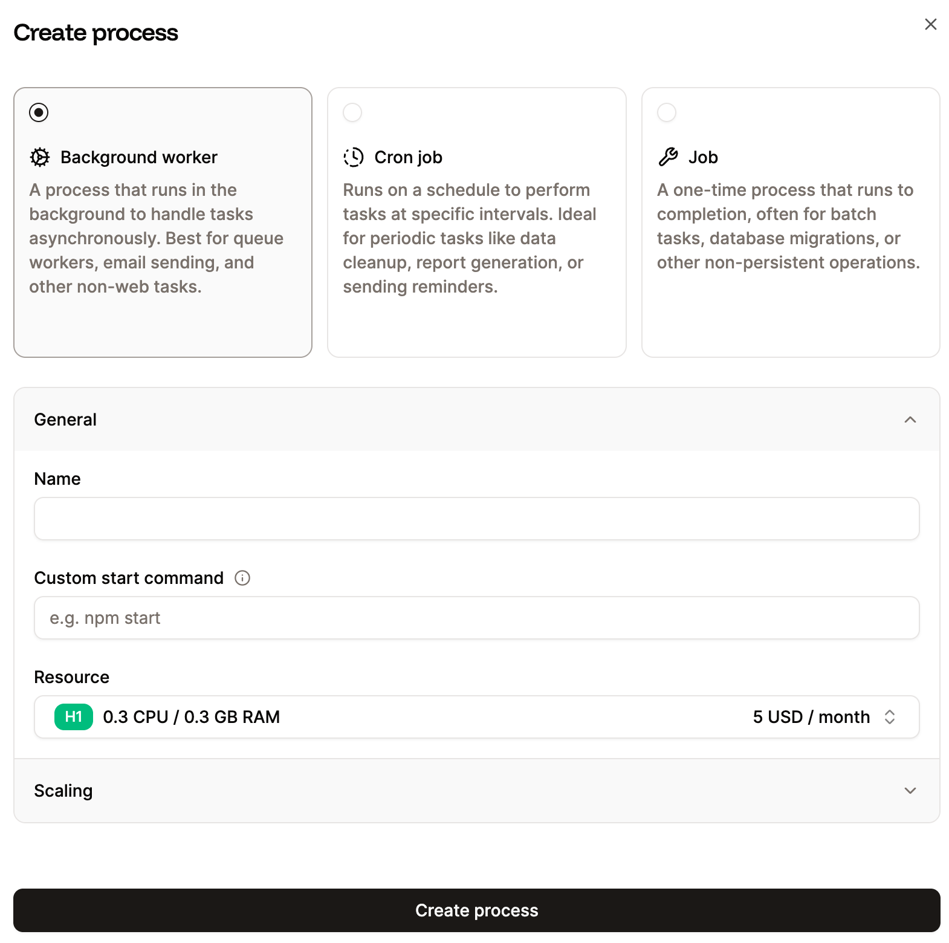Click the 5 USD / month price control

point(812,717)
